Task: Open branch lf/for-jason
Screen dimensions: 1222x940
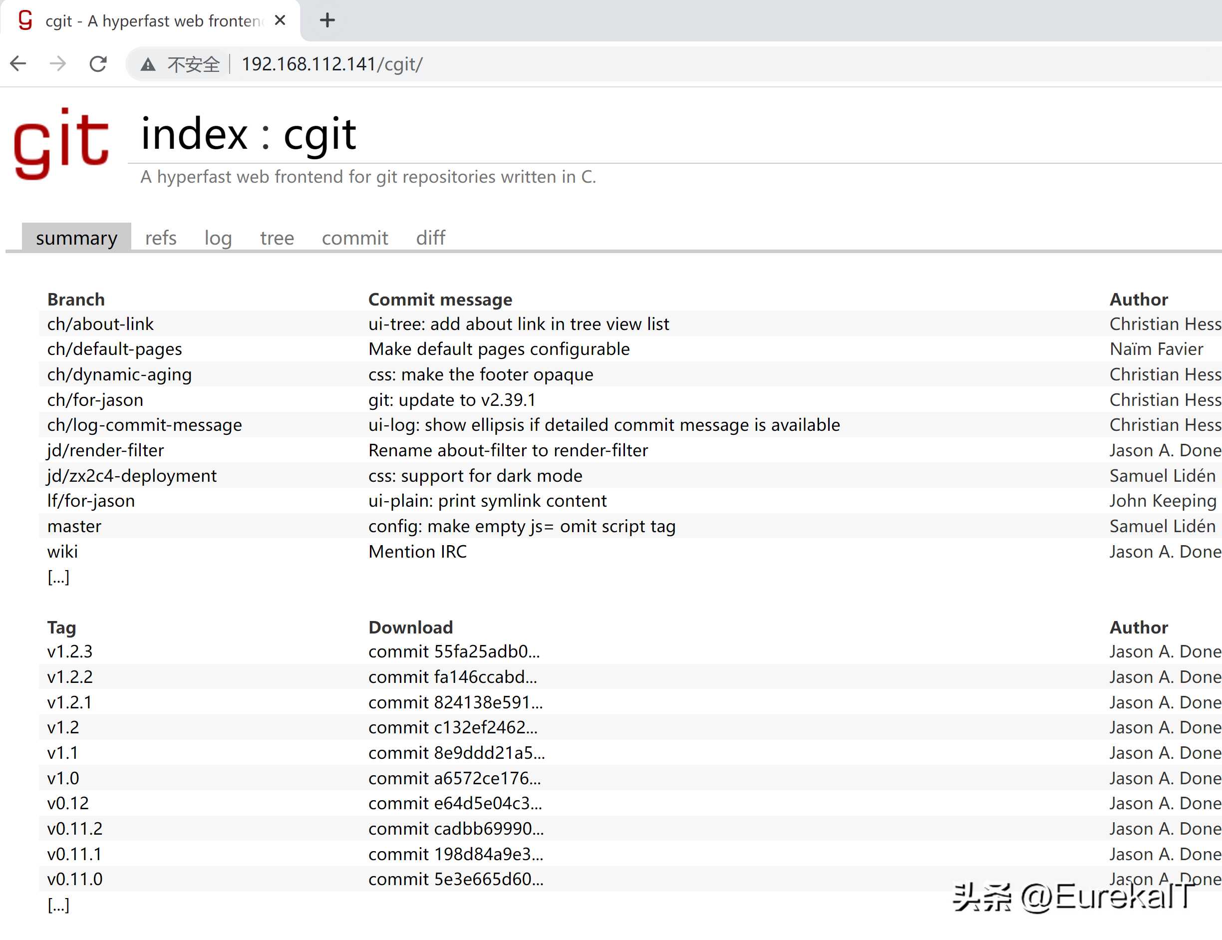Action: pos(91,501)
